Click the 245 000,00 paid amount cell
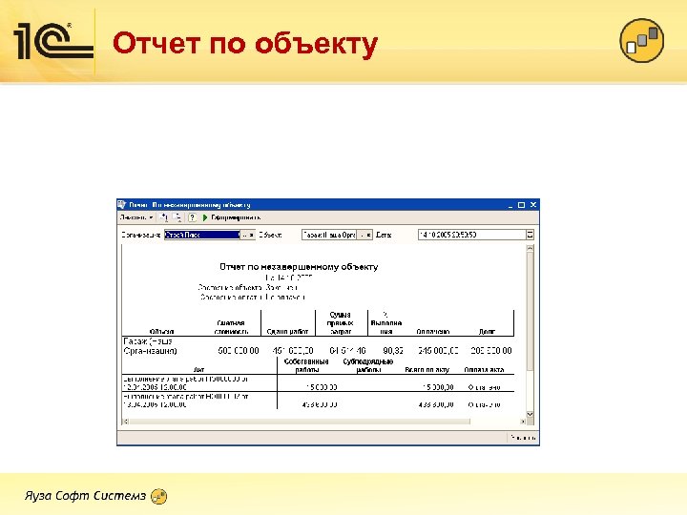The height and width of the screenshot is (515, 687). coord(438,350)
